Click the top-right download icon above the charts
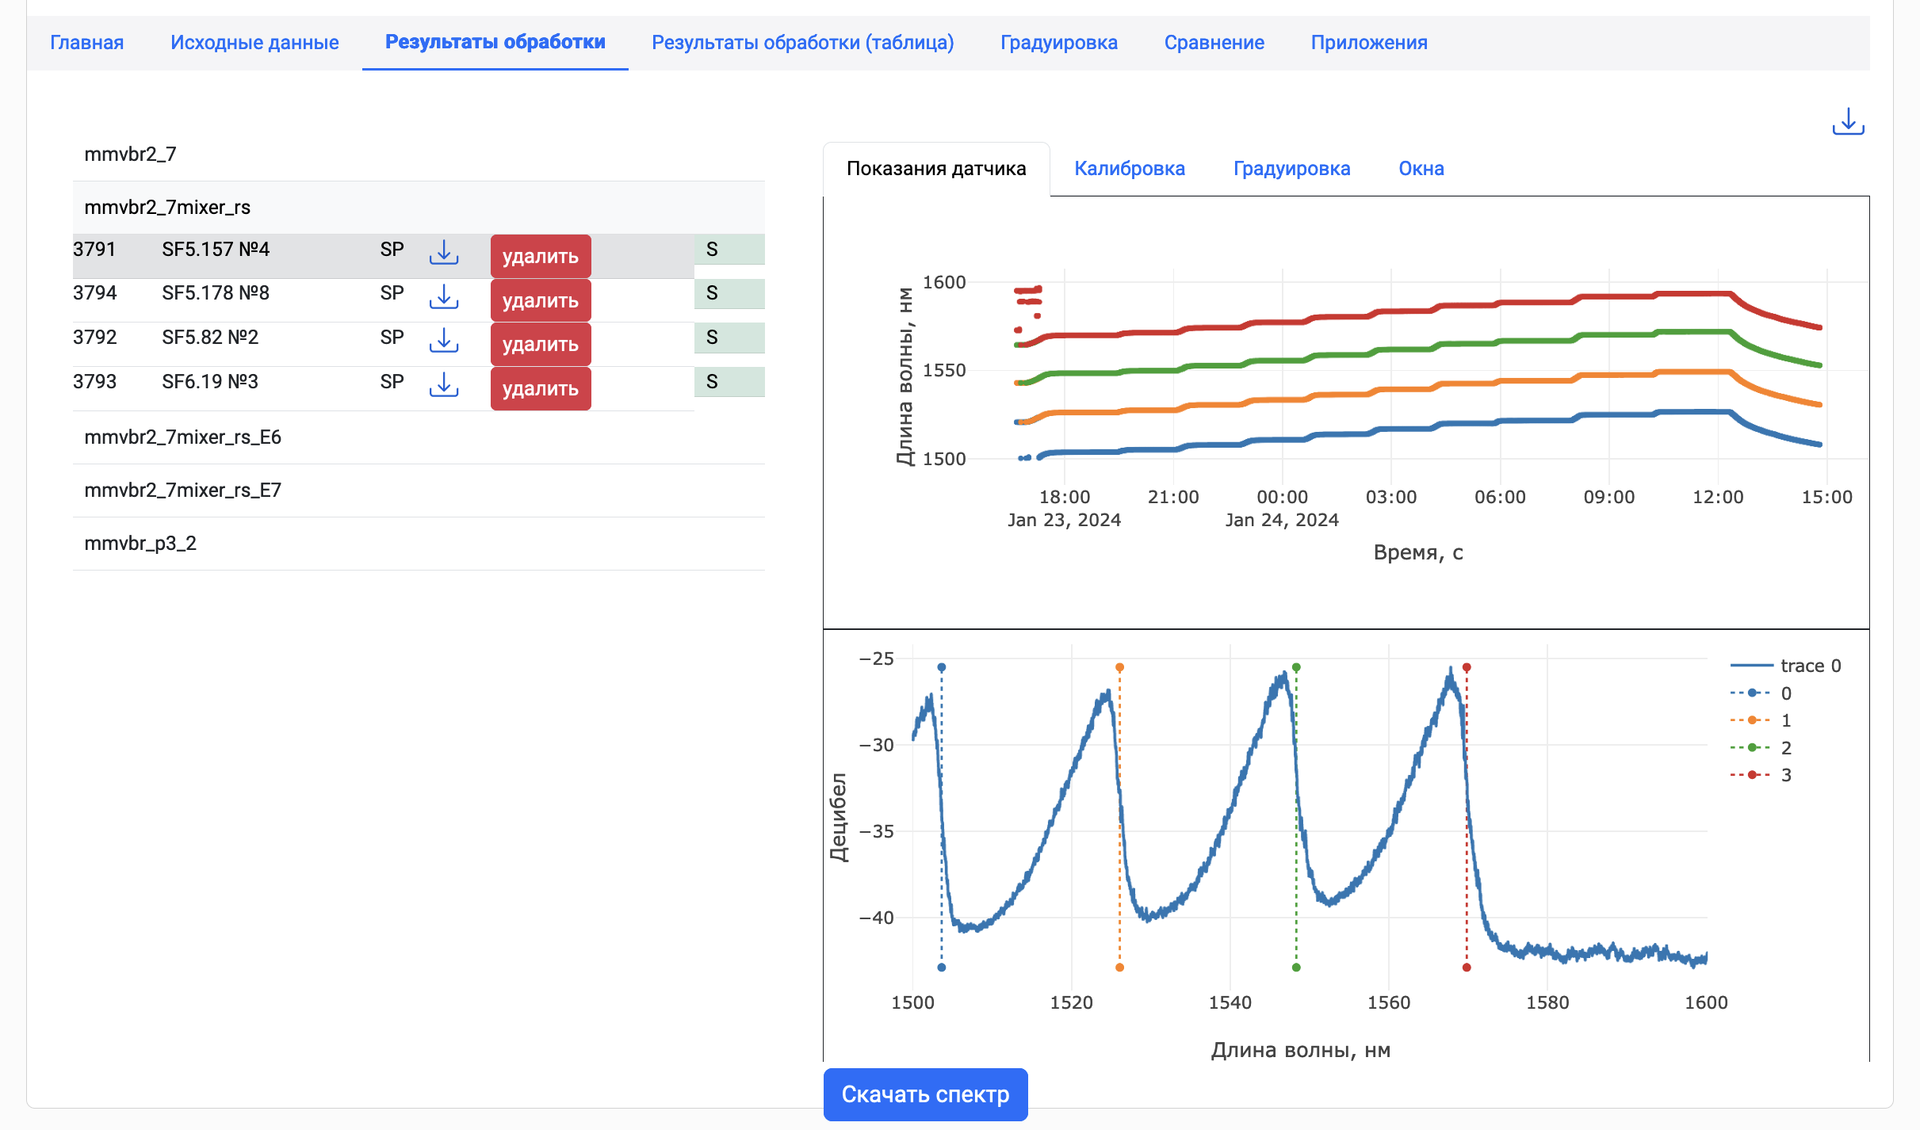This screenshot has height=1130, width=1920. [x=1848, y=122]
